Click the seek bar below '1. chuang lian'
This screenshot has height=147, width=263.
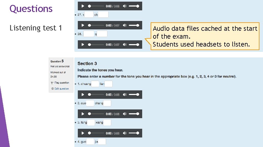(96, 95)
